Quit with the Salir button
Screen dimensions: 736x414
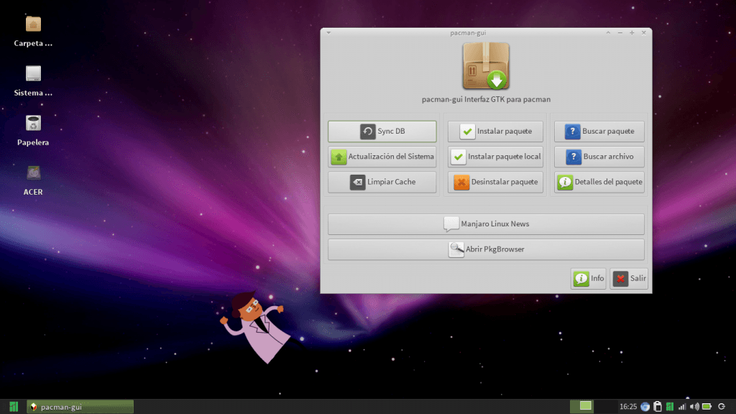point(629,279)
